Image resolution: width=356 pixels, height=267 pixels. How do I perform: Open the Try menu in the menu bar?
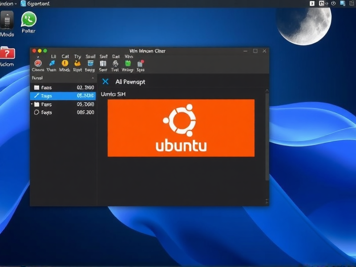[x=77, y=57]
